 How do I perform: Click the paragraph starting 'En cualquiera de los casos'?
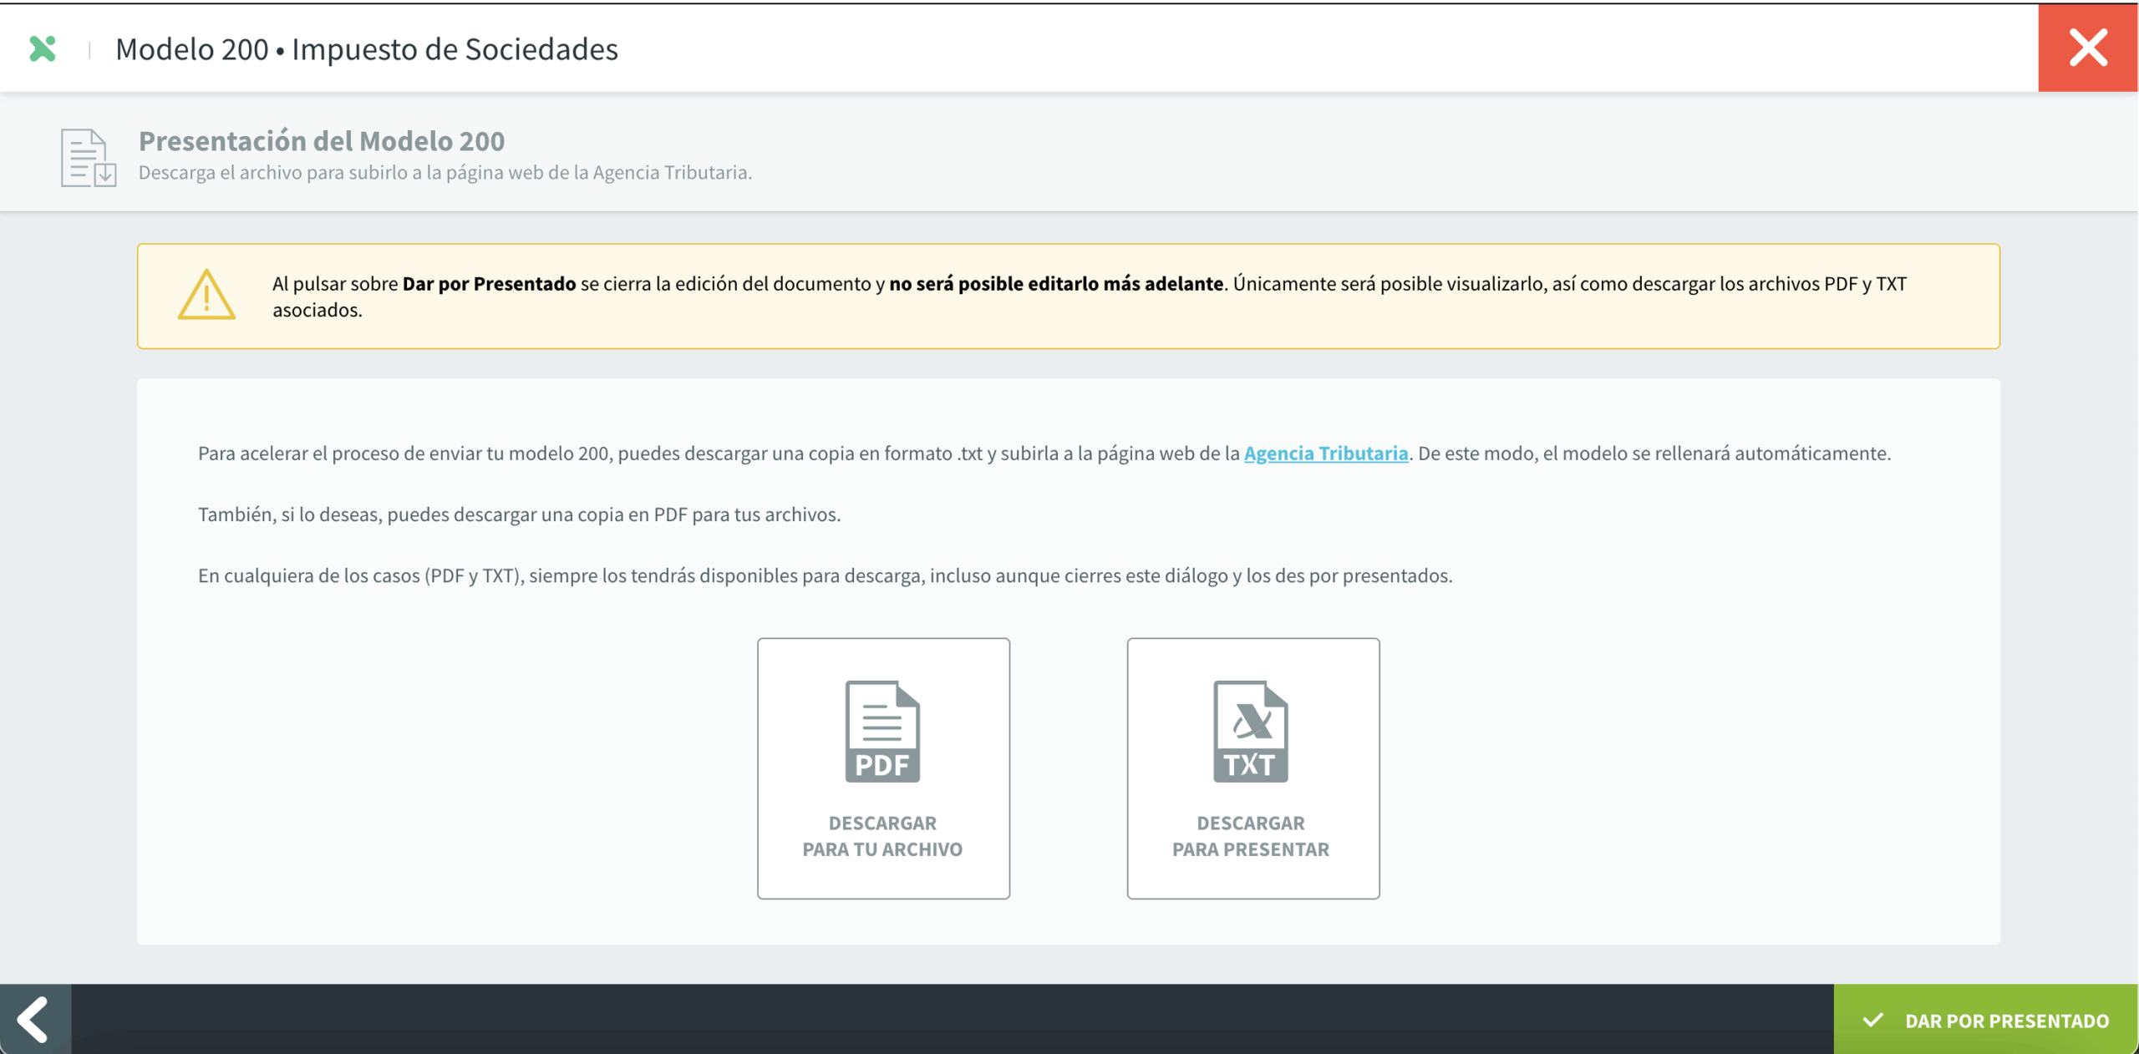pyautogui.click(x=825, y=575)
